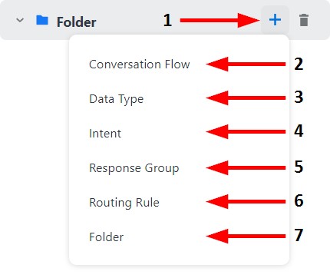Click the Data Type text
330x278 pixels.
pyautogui.click(x=116, y=99)
